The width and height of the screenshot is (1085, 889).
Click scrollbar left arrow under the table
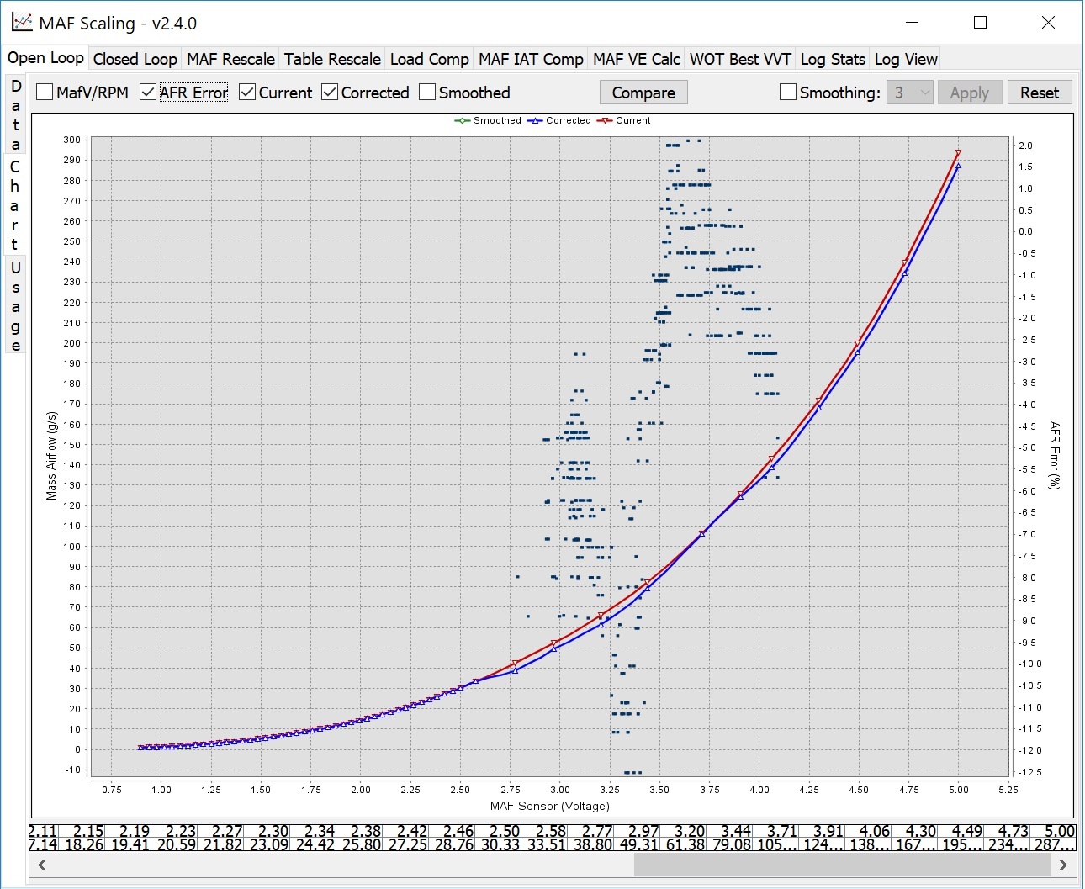pos(41,865)
